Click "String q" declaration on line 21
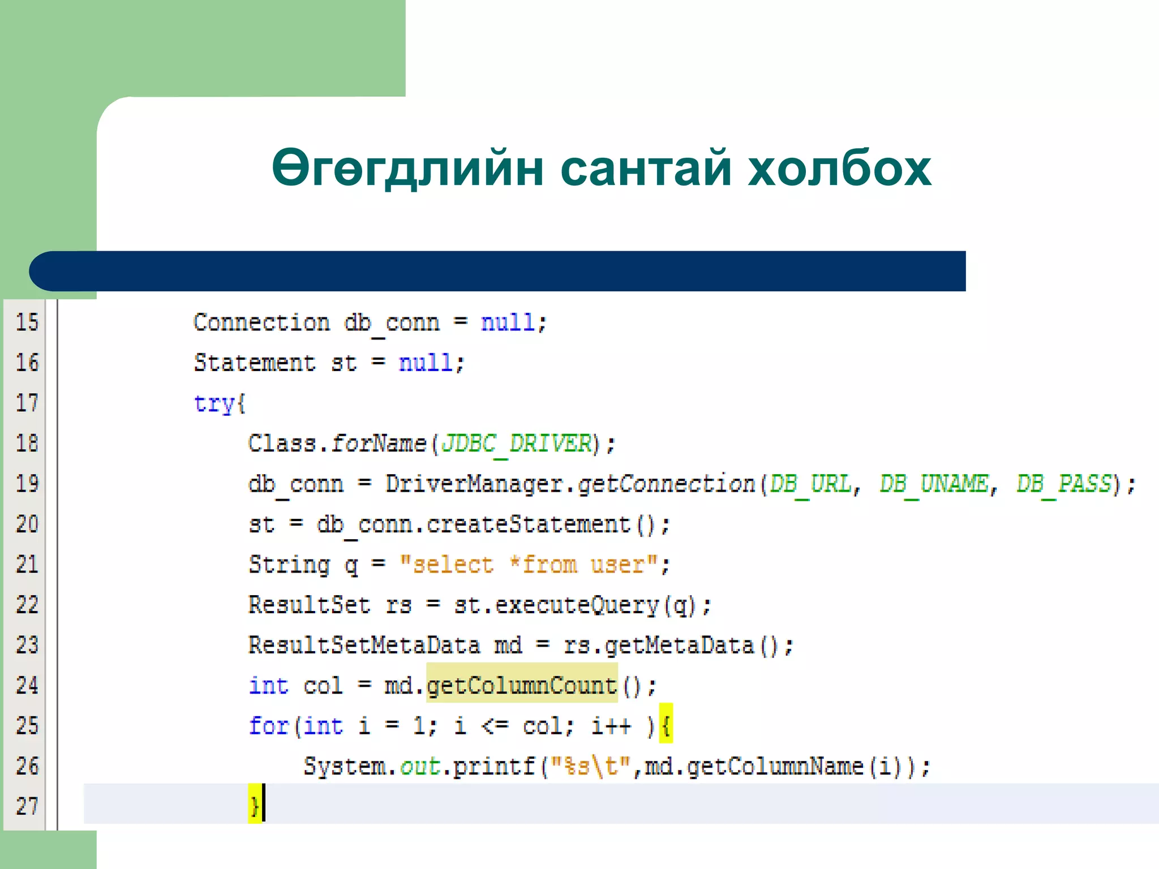 [x=303, y=565]
